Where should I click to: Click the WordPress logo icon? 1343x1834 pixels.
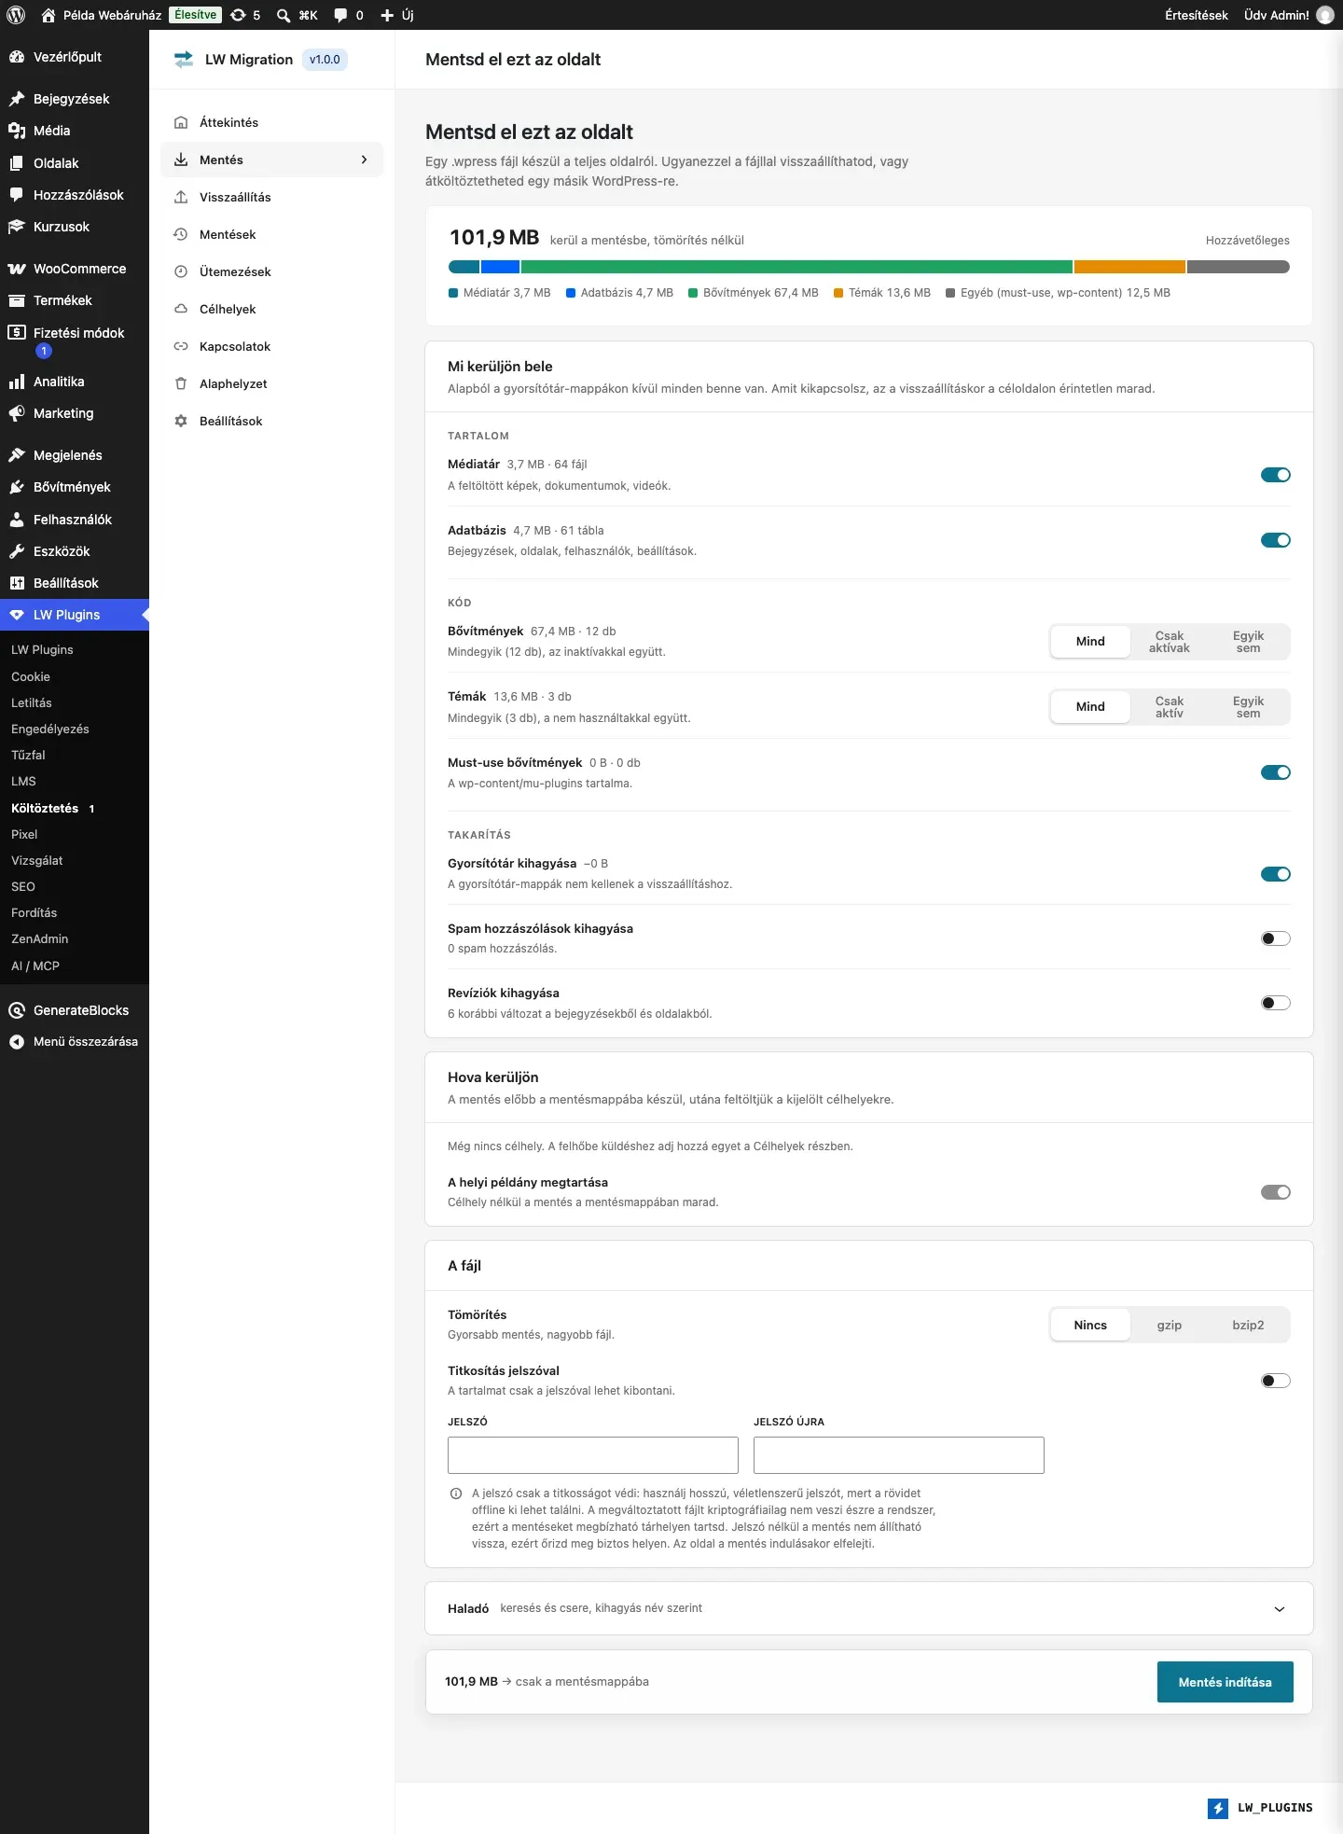coord(16,15)
